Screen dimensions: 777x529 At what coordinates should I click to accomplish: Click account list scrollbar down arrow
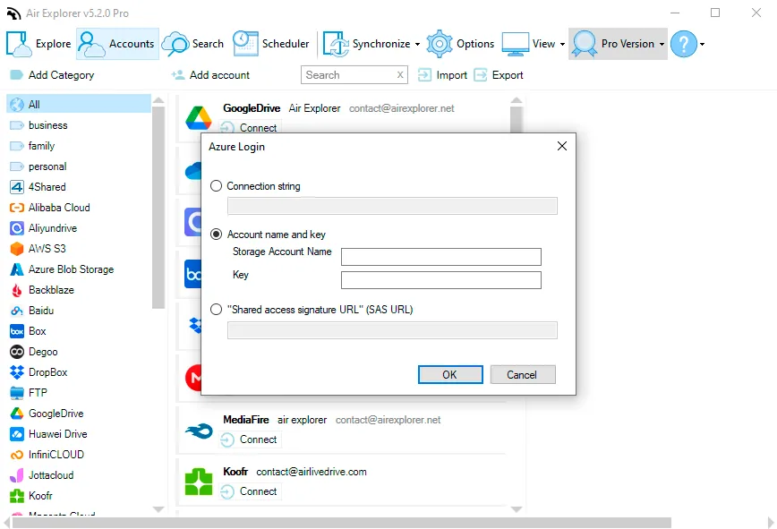pyautogui.click(x=517, y=508)
